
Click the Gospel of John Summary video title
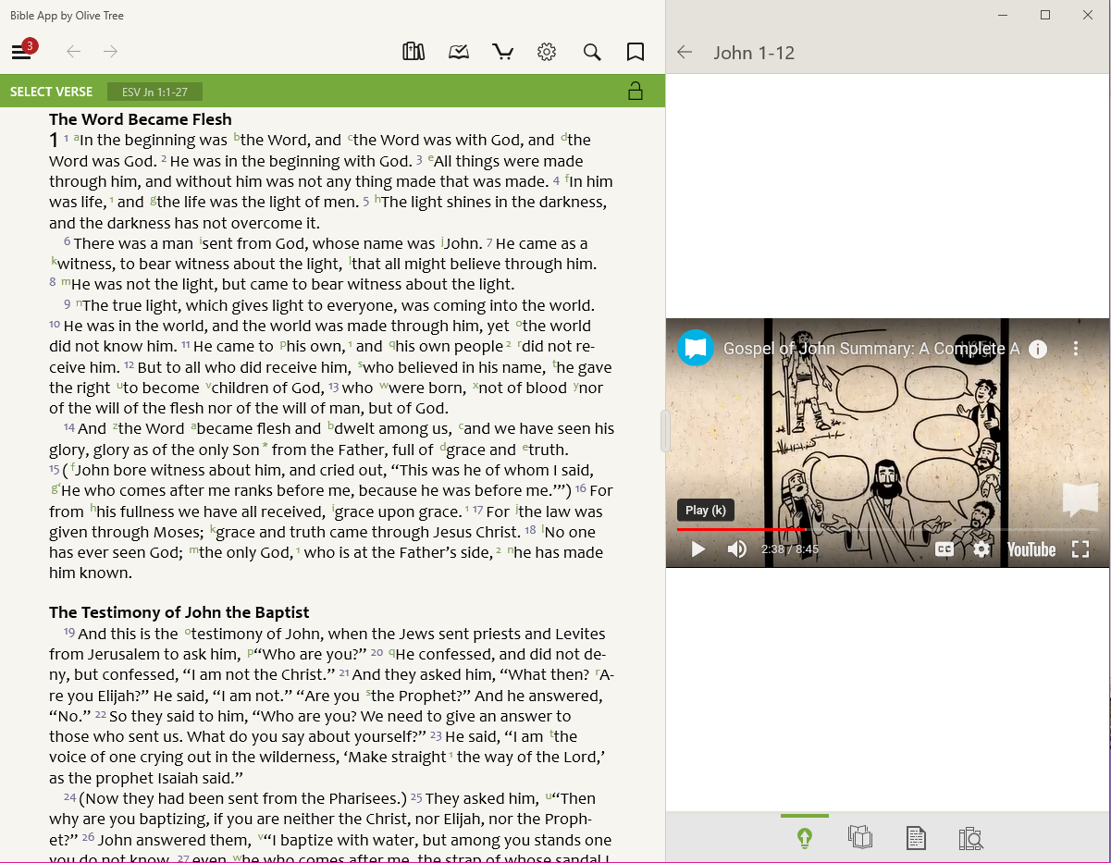(871, 349)
